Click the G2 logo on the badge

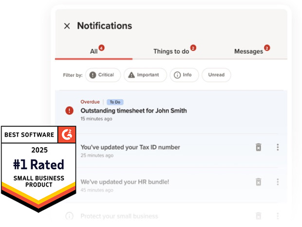pos(67,134)
